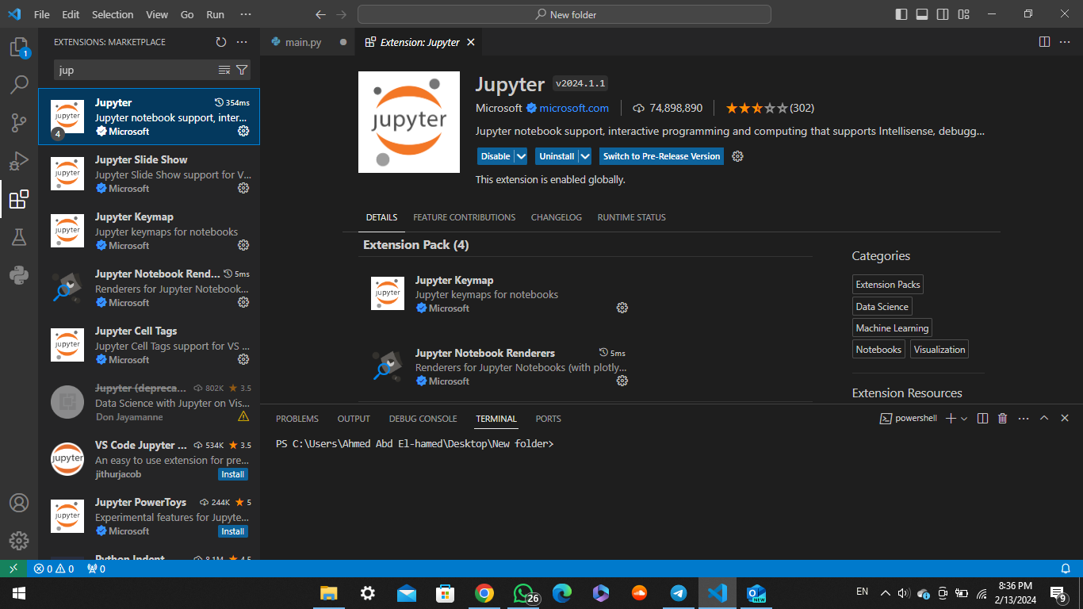1083x609 pixels.
Task: Open the Changelog tab
Action: pos(557,217)
